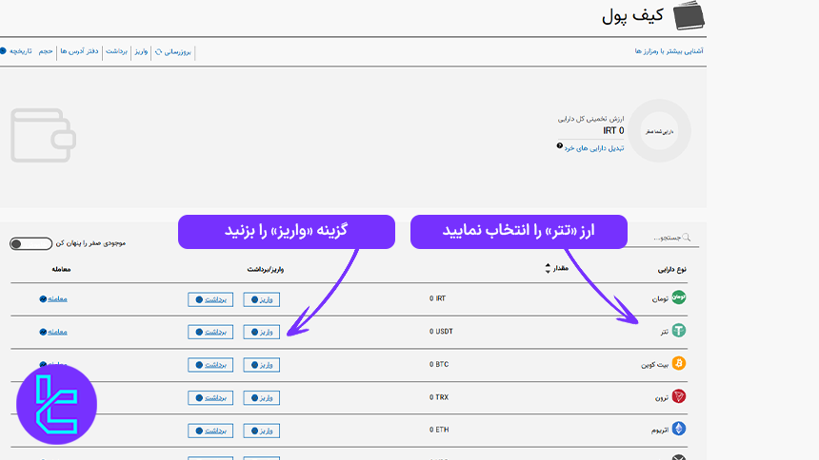Click the 0 BTC balance value

[439, 364]
